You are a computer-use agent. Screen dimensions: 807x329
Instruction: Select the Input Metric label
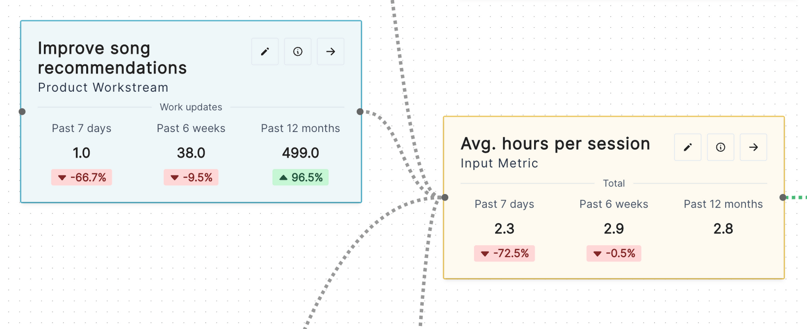tap(499, 163)
